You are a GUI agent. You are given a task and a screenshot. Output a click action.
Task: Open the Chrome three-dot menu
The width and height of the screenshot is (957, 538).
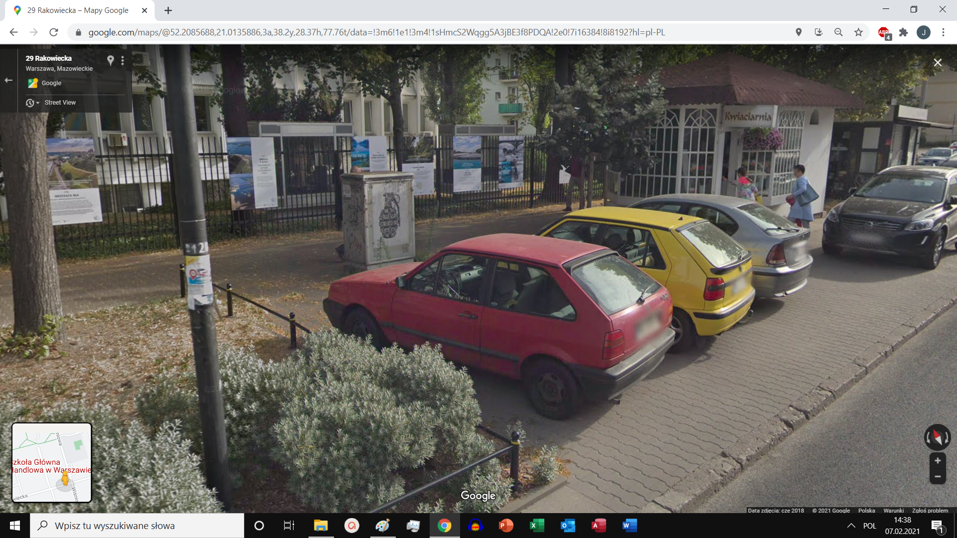[943, 32]
